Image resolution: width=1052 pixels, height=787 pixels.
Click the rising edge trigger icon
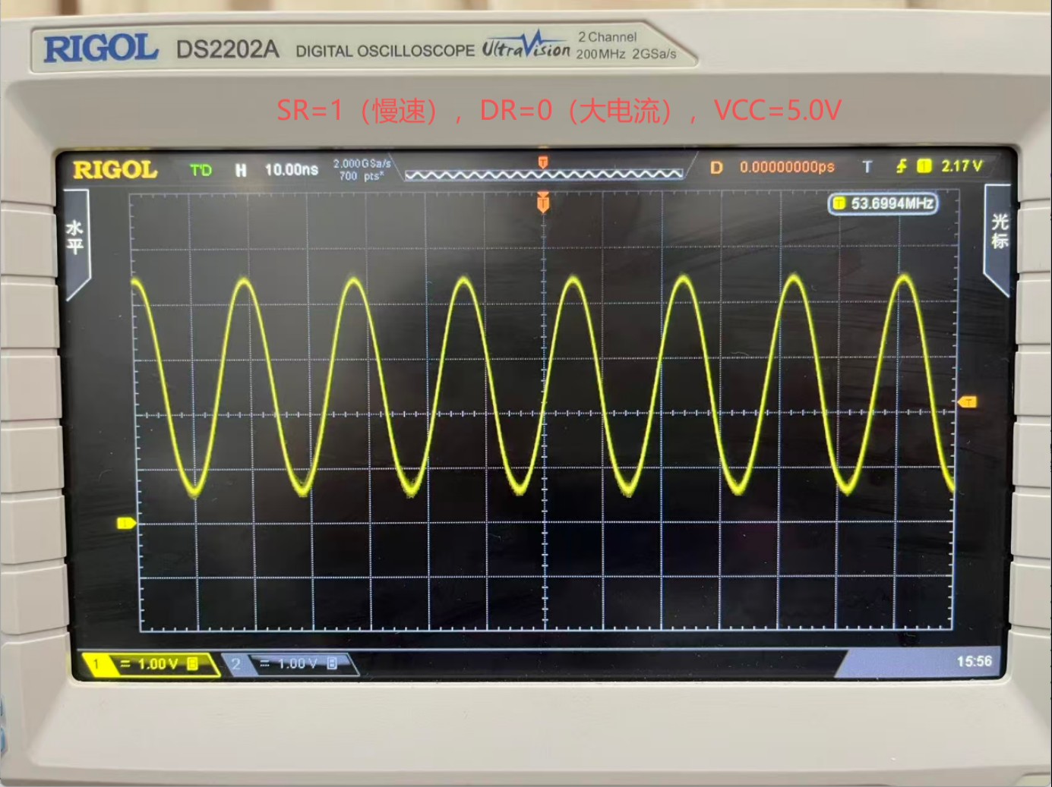[902, 166]
